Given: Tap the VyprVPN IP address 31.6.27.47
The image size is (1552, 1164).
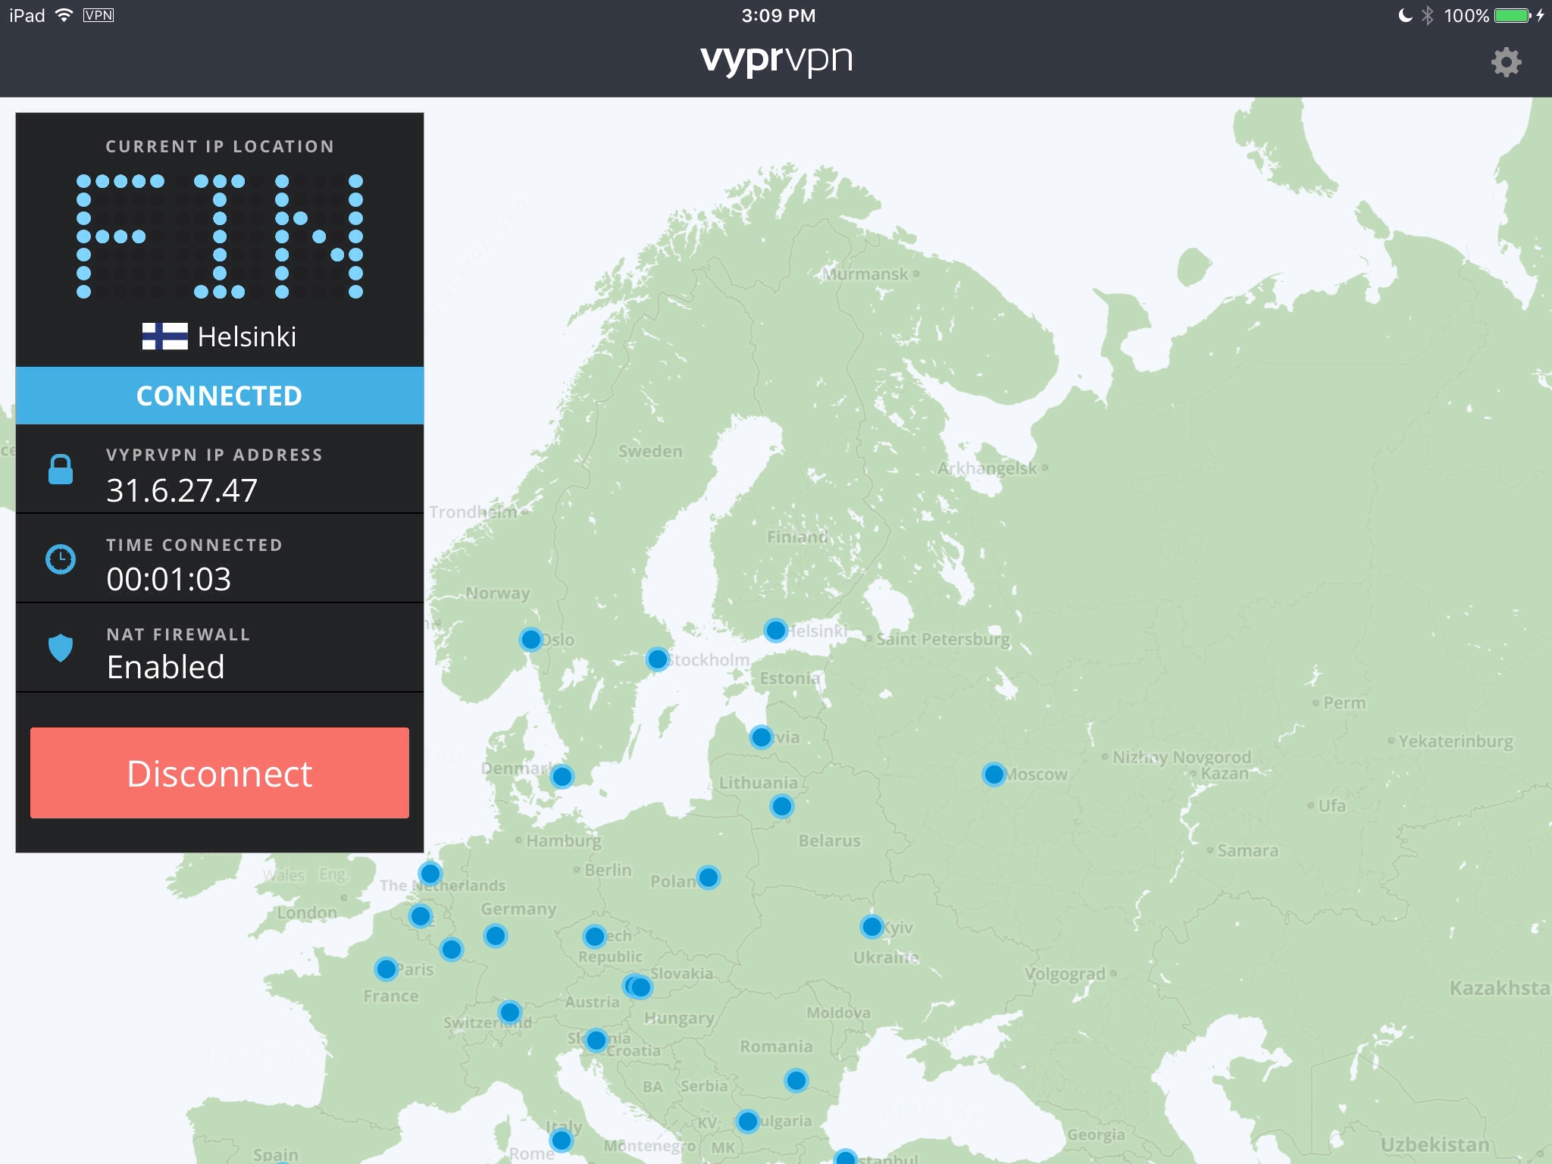Looking at the screenshot, I should [x=182, y=490].
